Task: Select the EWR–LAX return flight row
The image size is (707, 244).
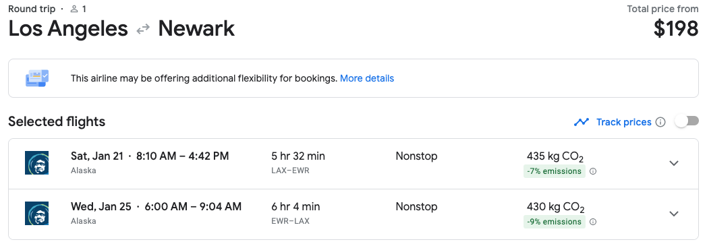Action: pyautogui.click(x=353, y=214)
